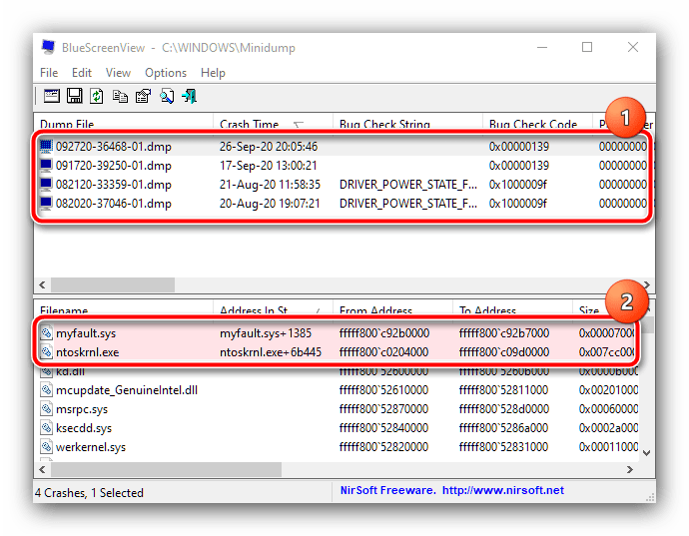Click the Copy Selected Items icon
The image size is (689, 536).
point(120,96)
